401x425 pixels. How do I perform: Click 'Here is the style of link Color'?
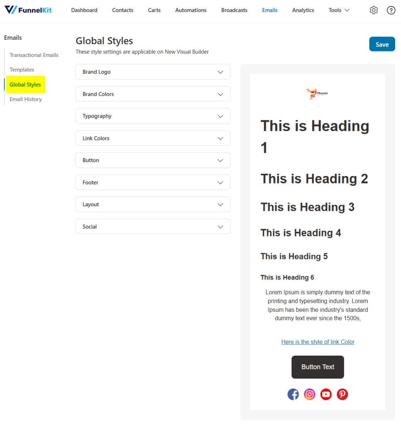pos(318,342)
